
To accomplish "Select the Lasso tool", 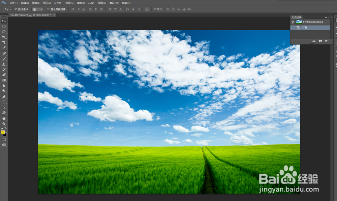I will tap(4, 32).
